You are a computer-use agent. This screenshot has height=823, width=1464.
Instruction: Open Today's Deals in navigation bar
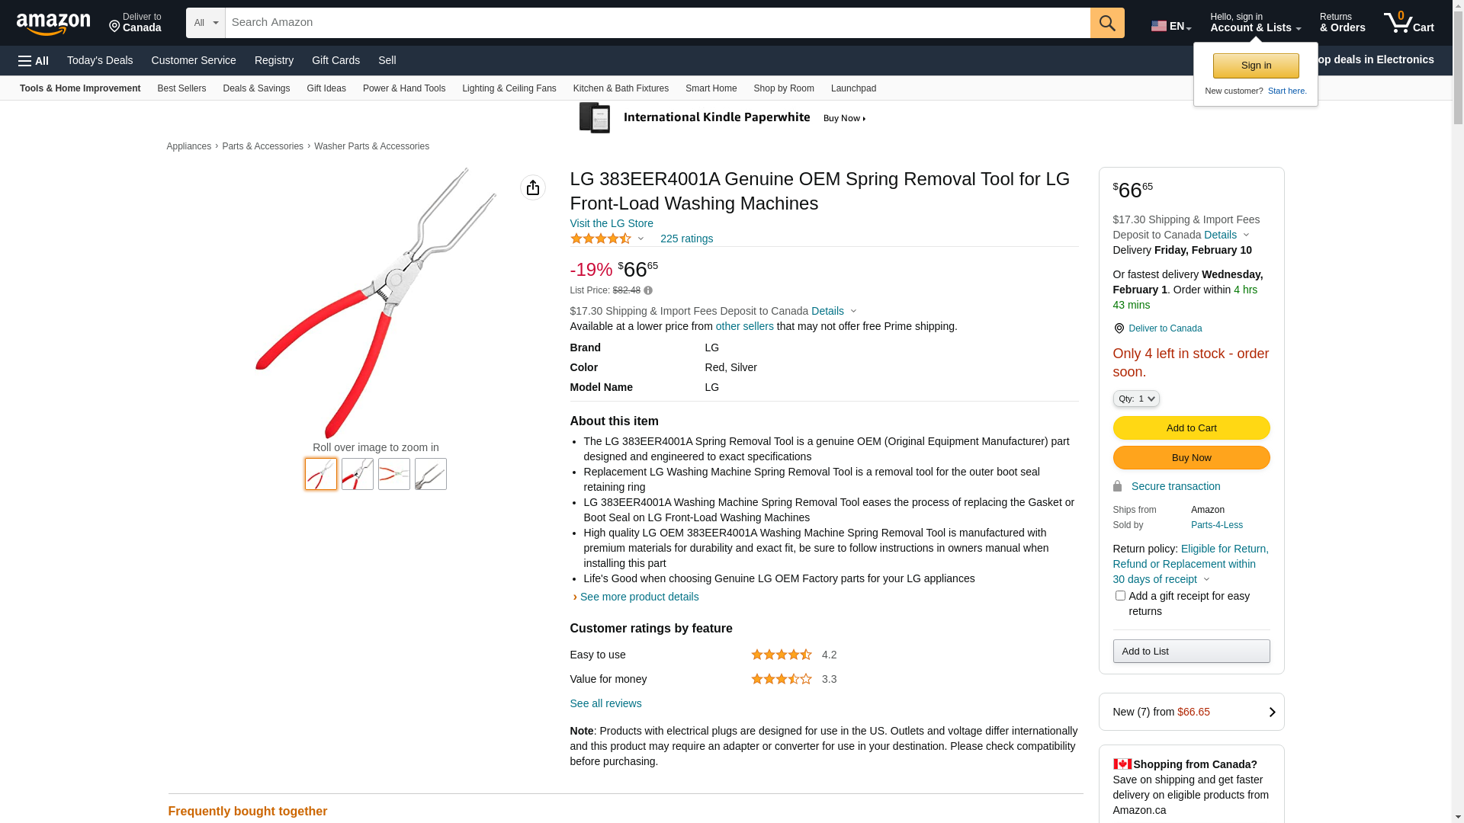[100, 60]
